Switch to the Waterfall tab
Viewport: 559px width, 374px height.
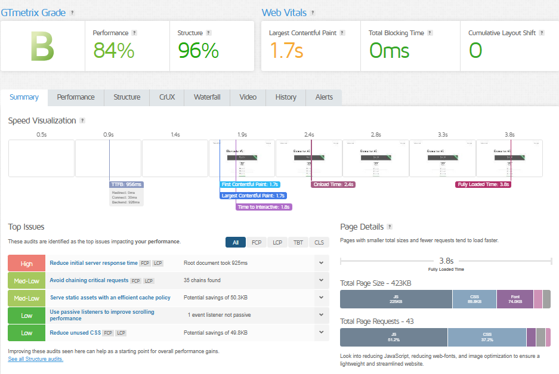(207, 97)
